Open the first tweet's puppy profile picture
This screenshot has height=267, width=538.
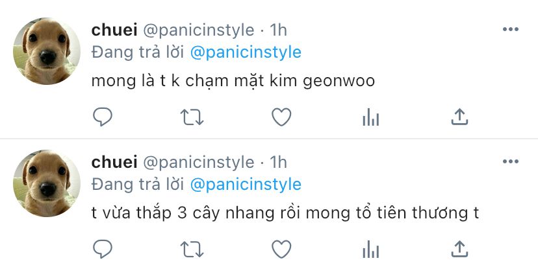click(47, 51)
